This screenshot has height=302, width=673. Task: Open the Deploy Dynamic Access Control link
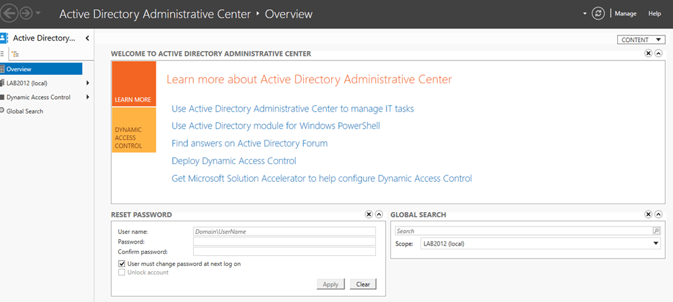233,161
